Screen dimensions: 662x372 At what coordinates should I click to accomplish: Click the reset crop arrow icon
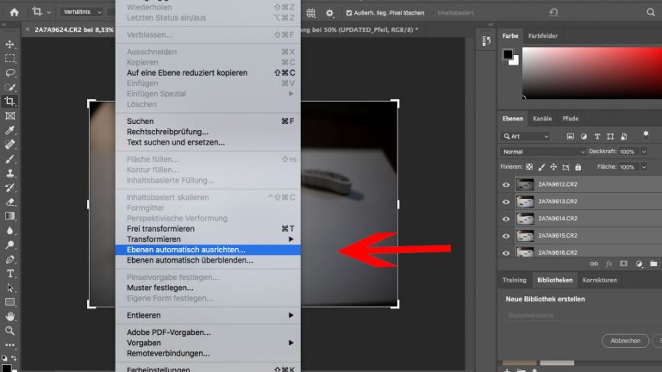553,13
